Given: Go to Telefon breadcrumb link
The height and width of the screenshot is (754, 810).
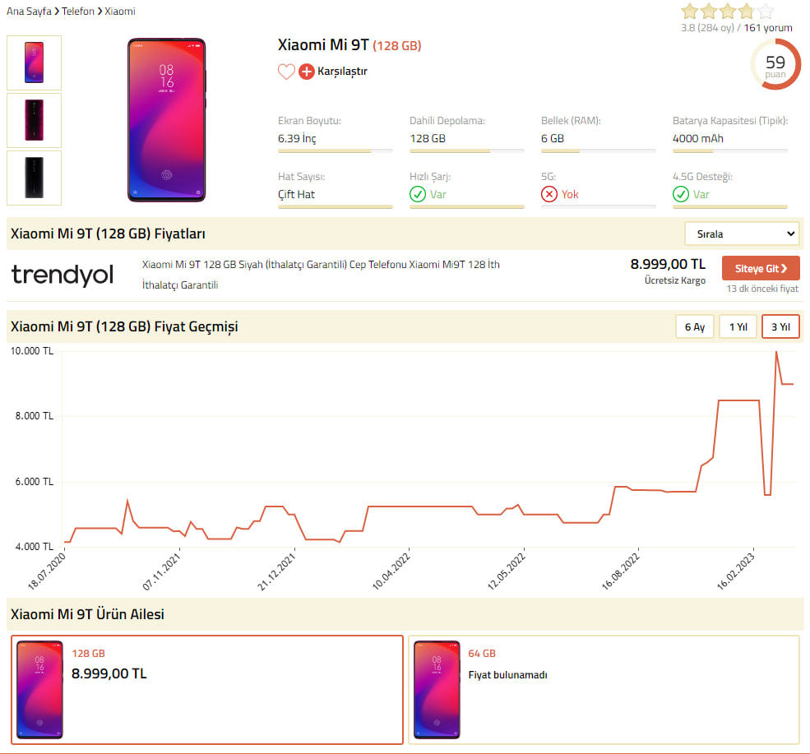Looking at the screenshot, I should [78, 12].
